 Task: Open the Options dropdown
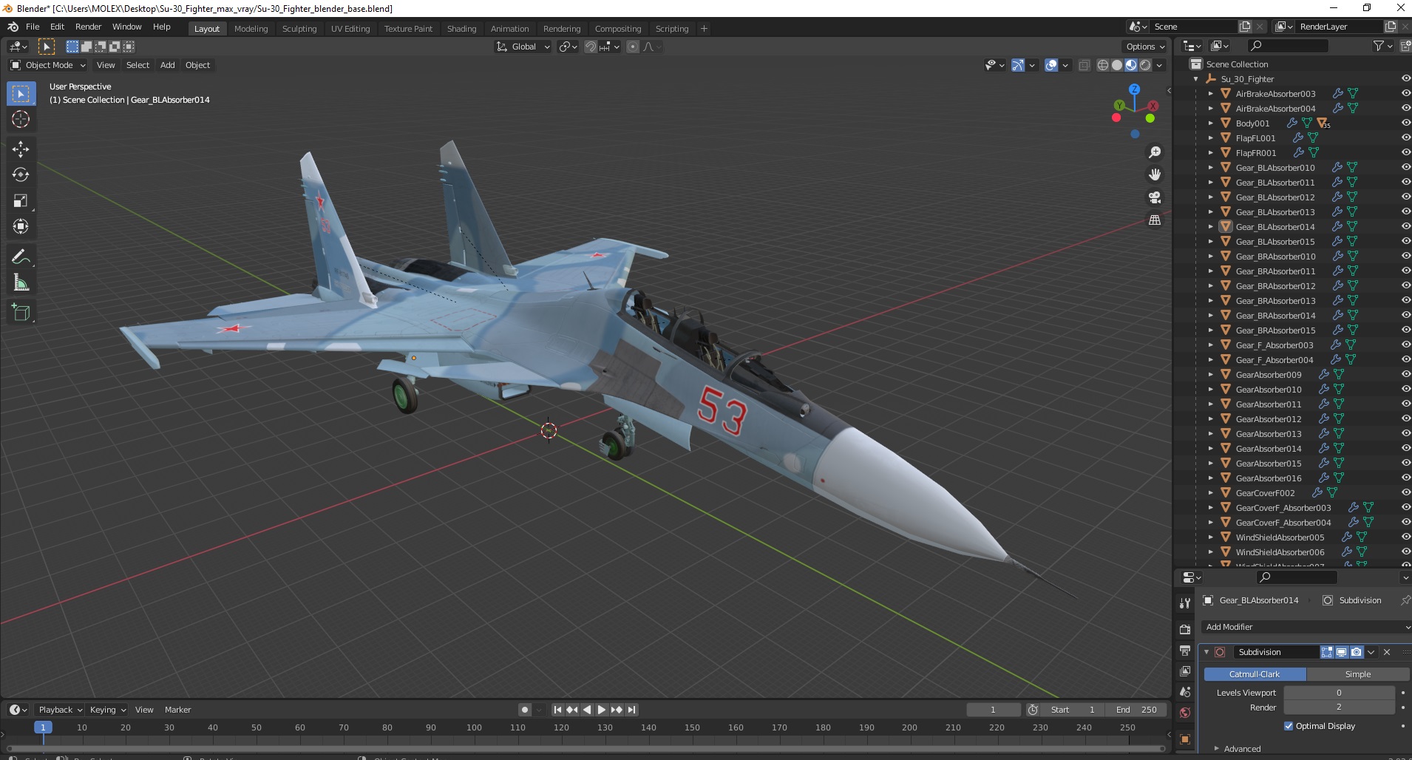tap(1144, 47)
